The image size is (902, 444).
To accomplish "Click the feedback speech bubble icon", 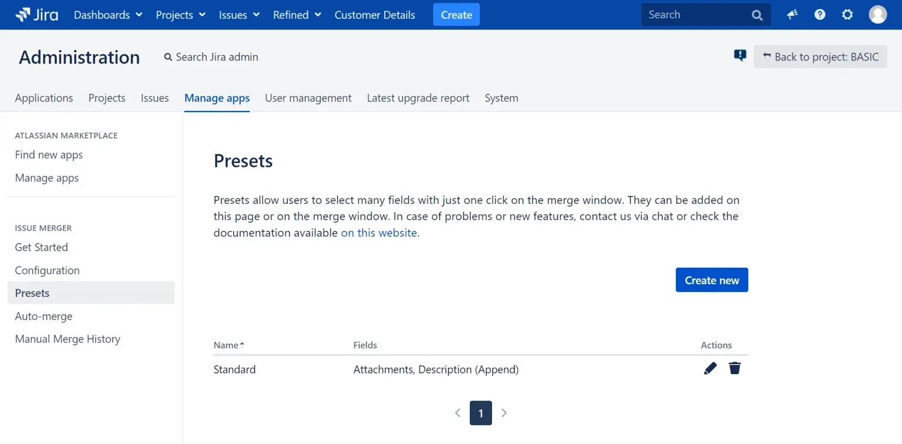I will (x=740, y=56).
